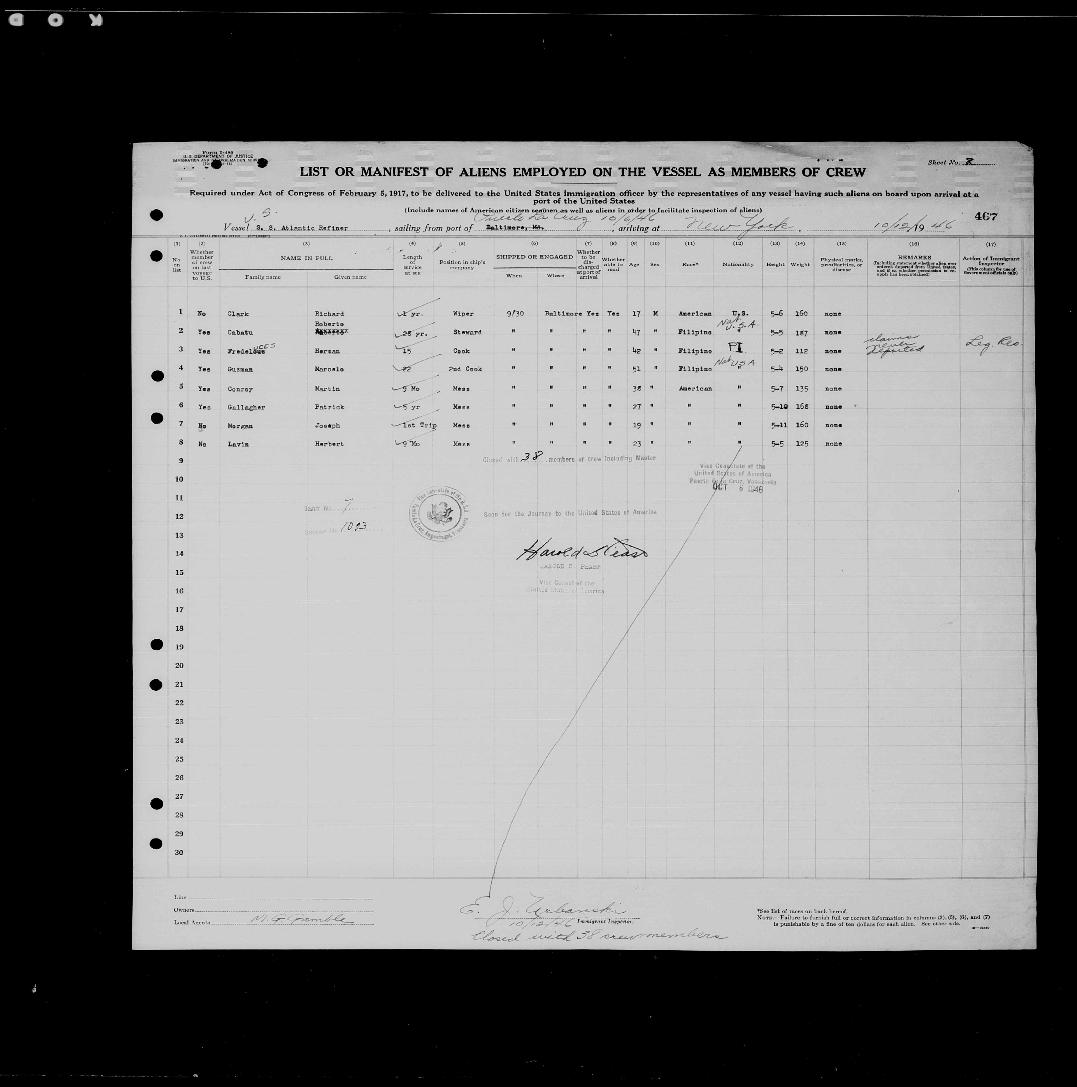Click the 'REMARKS' column header

(914, 258)
